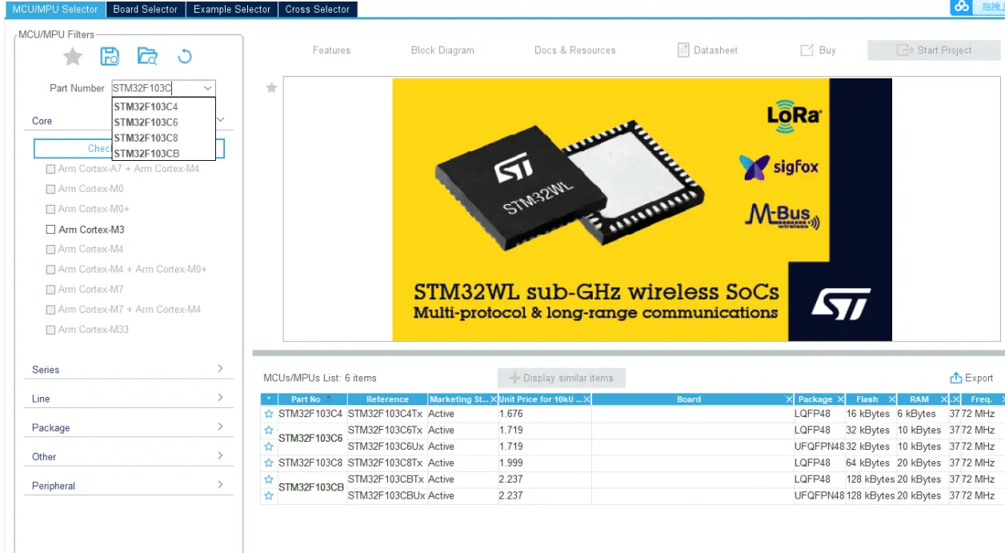Toggle Arm Cortex-M4 + Arm Cortex-M0+ checkbox
1005x553 pixels.
(50, 270)
